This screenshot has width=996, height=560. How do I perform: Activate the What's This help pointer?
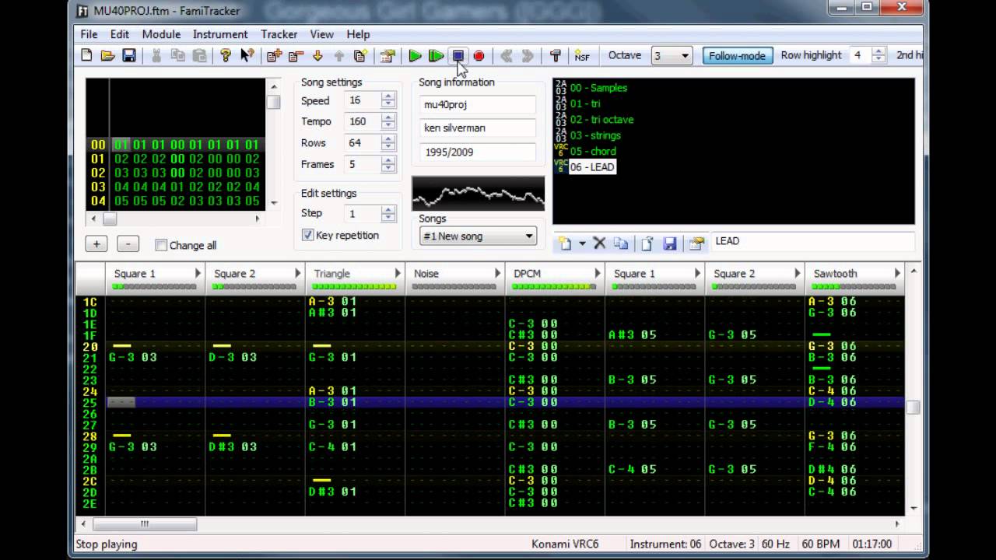pyautogui.click(x=247, y=55)
